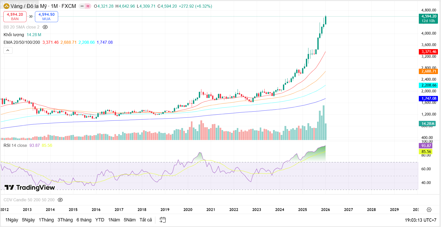Open the go-to-date calendar icon
The width and height of the screenshot is (441, 227).
(163, 220)
